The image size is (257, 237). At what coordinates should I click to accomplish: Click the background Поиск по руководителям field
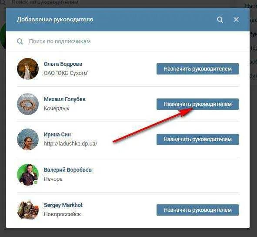44,2
